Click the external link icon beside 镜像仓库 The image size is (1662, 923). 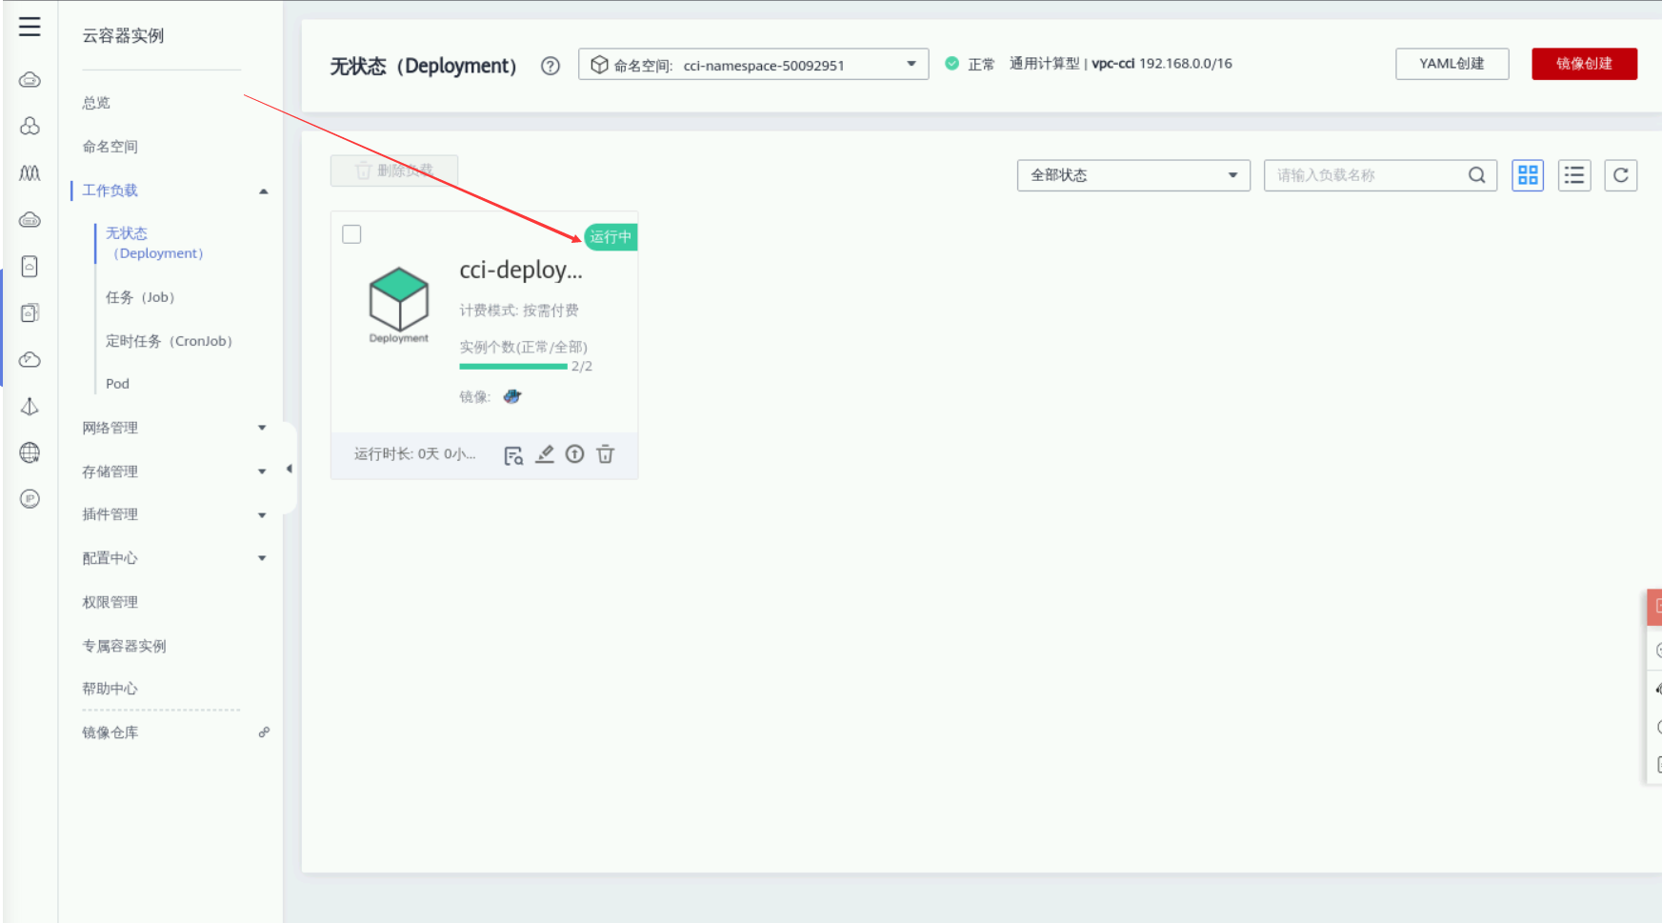[x=264, y=732]
